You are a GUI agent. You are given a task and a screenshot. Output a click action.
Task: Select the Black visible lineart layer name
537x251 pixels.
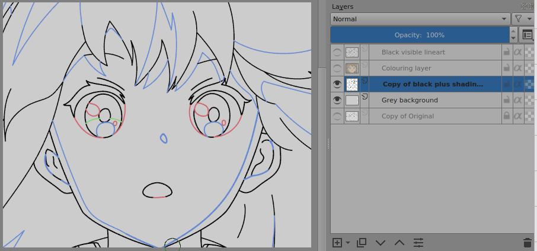[413, 52]
